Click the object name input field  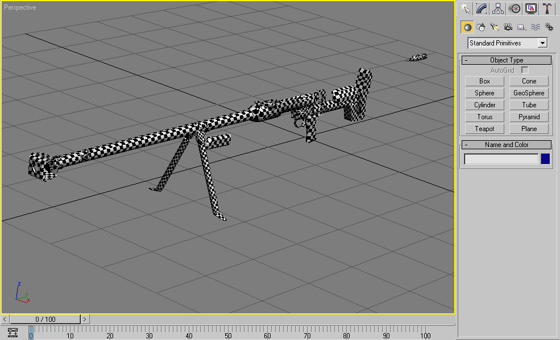501,159
